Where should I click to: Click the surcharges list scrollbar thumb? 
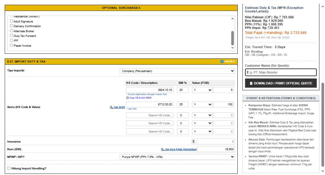[232, 38]
